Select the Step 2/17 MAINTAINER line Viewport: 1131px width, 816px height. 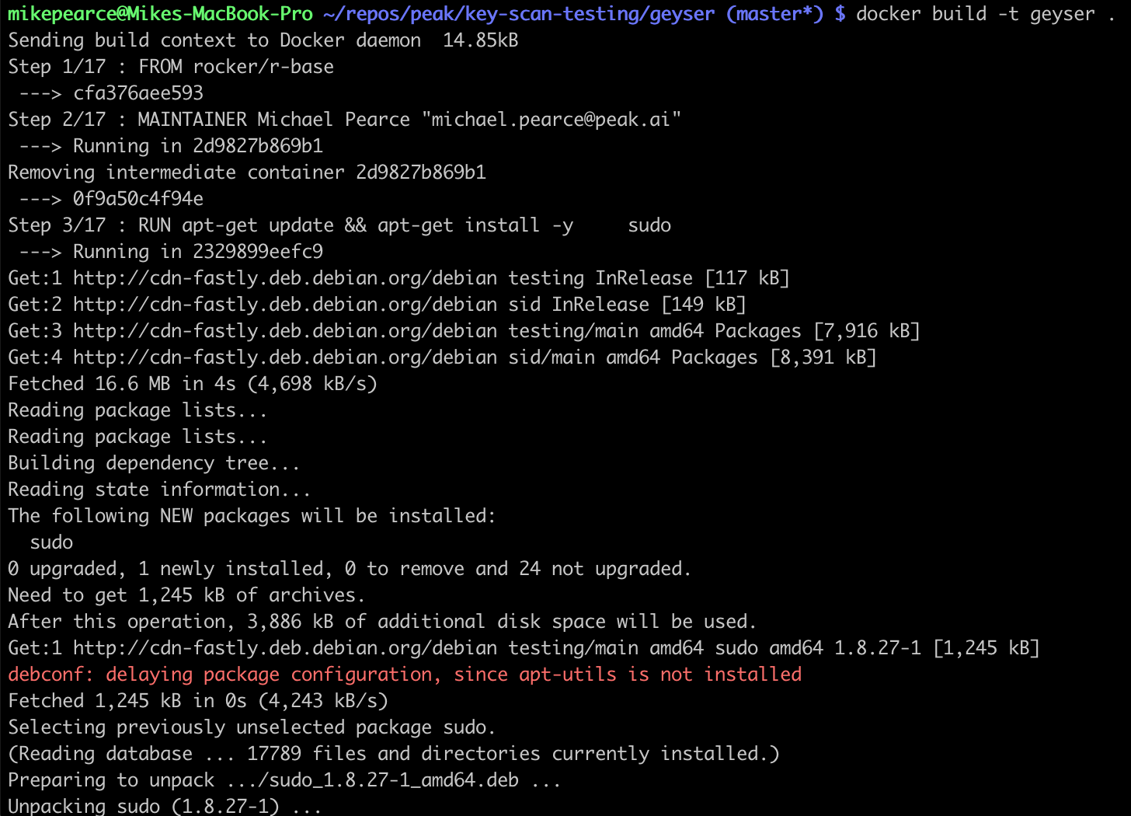[345, 120]
